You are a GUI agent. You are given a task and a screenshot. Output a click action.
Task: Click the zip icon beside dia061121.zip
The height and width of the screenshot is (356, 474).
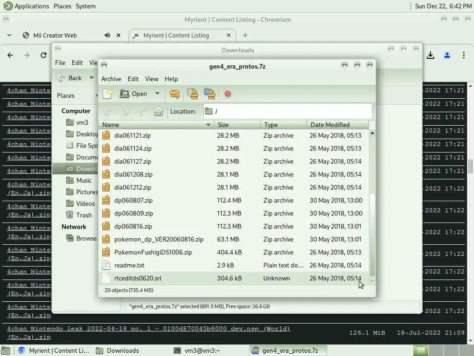coord(106,135)
